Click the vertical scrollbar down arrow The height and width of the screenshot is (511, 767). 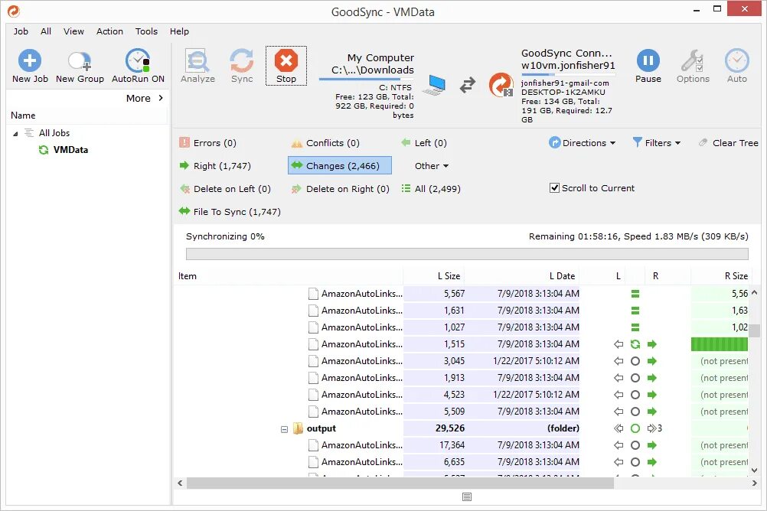[x=754, y=470]
